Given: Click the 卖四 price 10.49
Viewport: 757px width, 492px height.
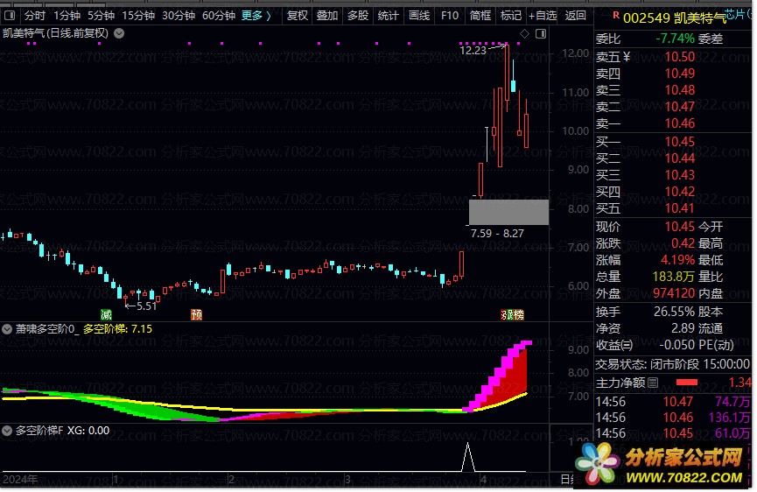Looking at the screenshot, I should click(x=680, y=74).
